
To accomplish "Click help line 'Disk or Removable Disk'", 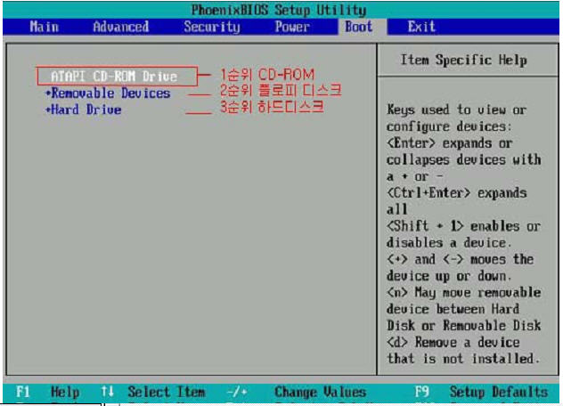I will tap(464, 326).
